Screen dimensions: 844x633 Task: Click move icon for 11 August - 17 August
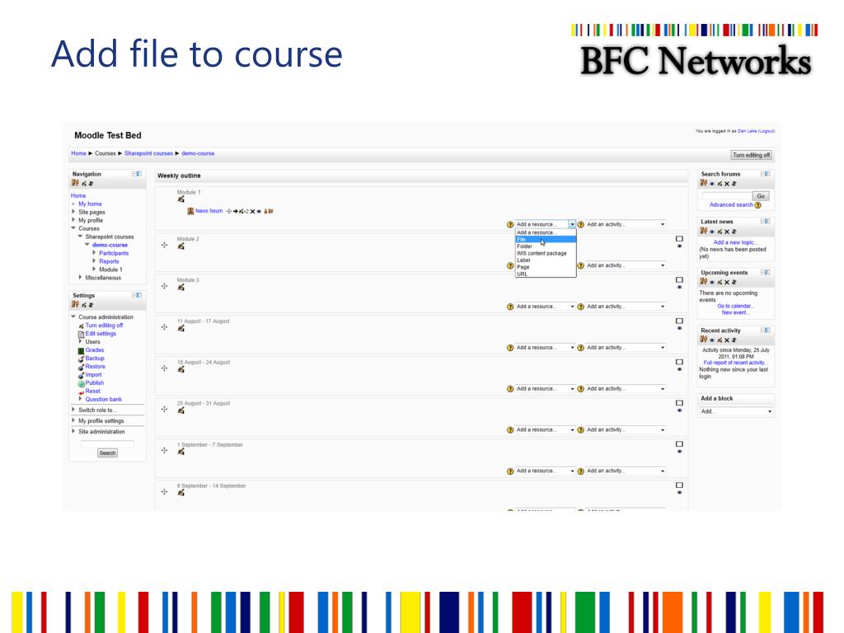point(164,327)
